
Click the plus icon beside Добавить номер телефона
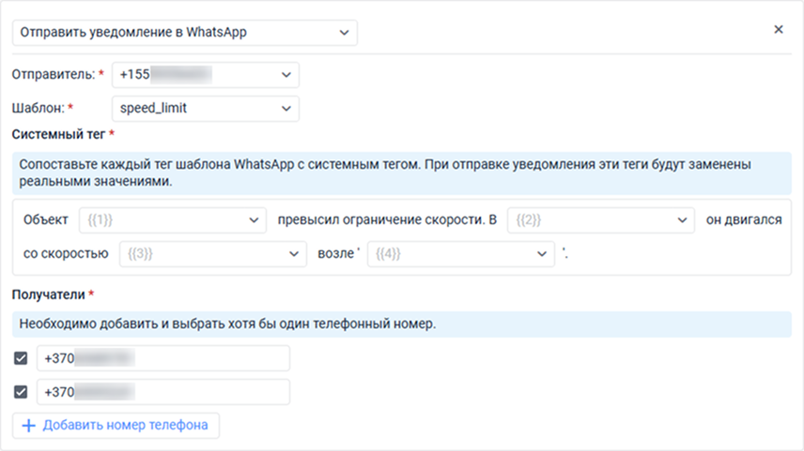[x=28, y=426]
